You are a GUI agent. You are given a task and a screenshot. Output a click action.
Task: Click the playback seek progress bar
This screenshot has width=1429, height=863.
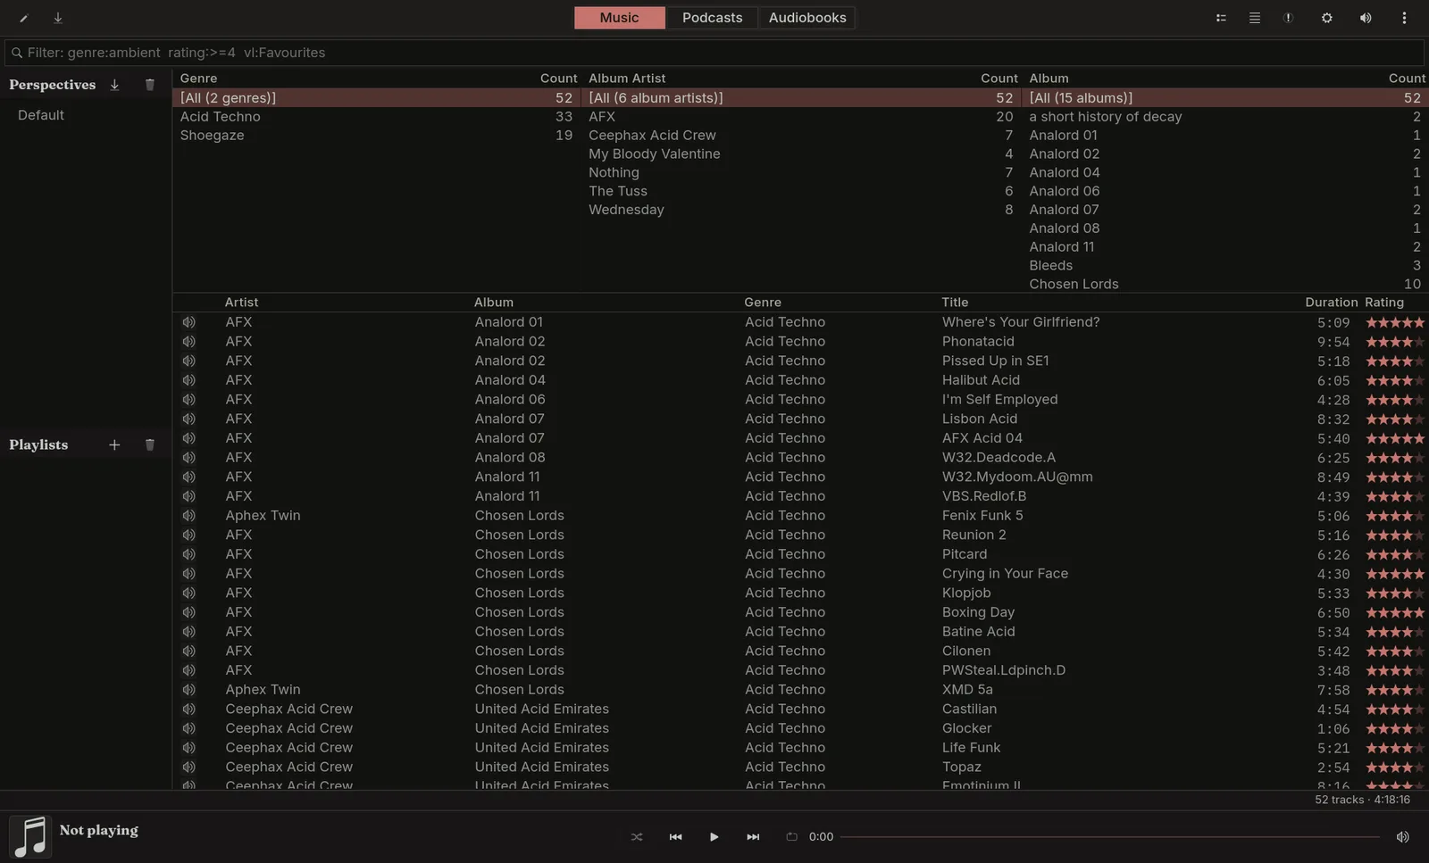coord(1110,837)
